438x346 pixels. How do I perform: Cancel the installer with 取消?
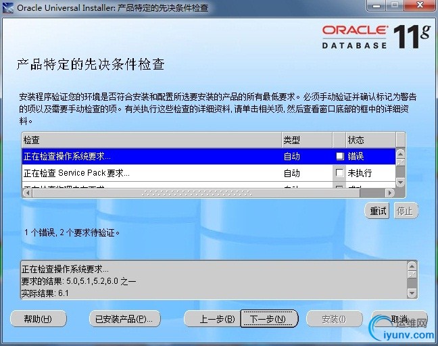(x=399, y=319)
